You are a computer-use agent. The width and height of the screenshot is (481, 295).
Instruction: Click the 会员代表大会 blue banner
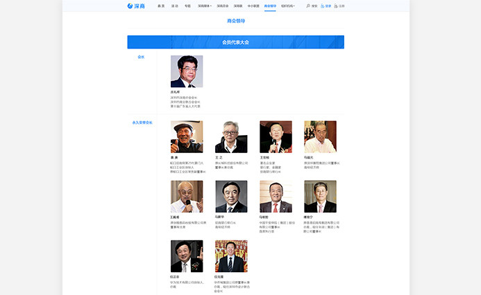[235, 42]
